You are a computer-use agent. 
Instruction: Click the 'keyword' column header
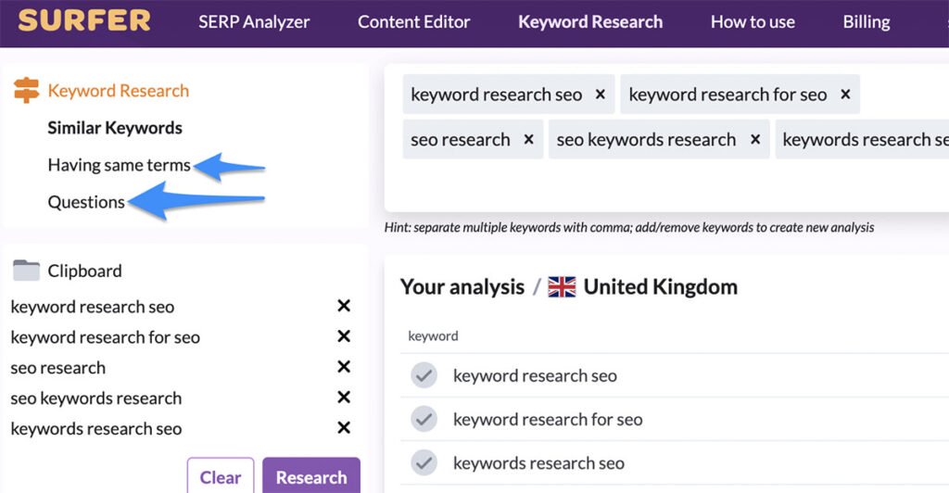[434, 336]
